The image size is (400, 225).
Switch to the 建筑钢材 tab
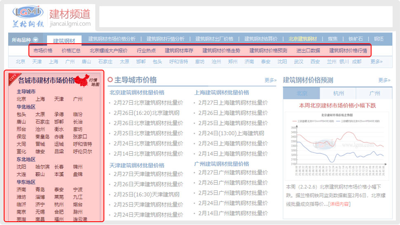pyautogui.click(x=64, y=41)
